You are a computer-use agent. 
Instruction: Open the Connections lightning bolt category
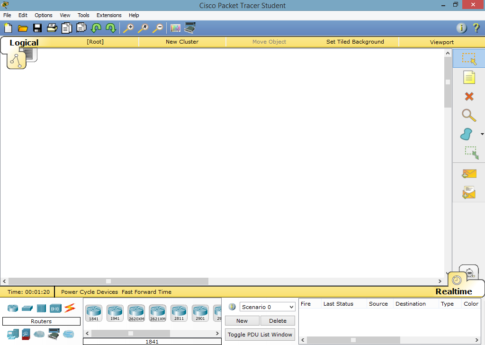(70, 308)
